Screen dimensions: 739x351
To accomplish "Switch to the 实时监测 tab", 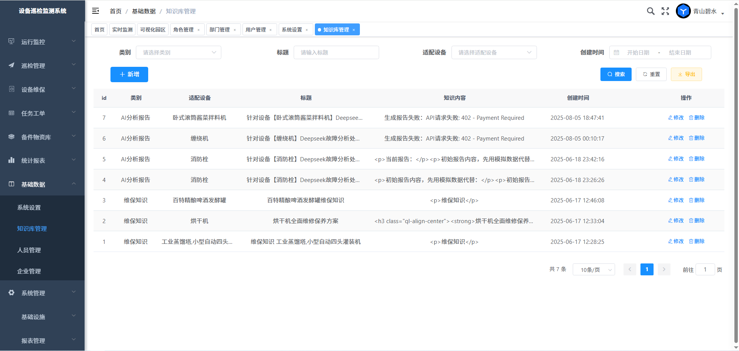I will click(122, 30).
